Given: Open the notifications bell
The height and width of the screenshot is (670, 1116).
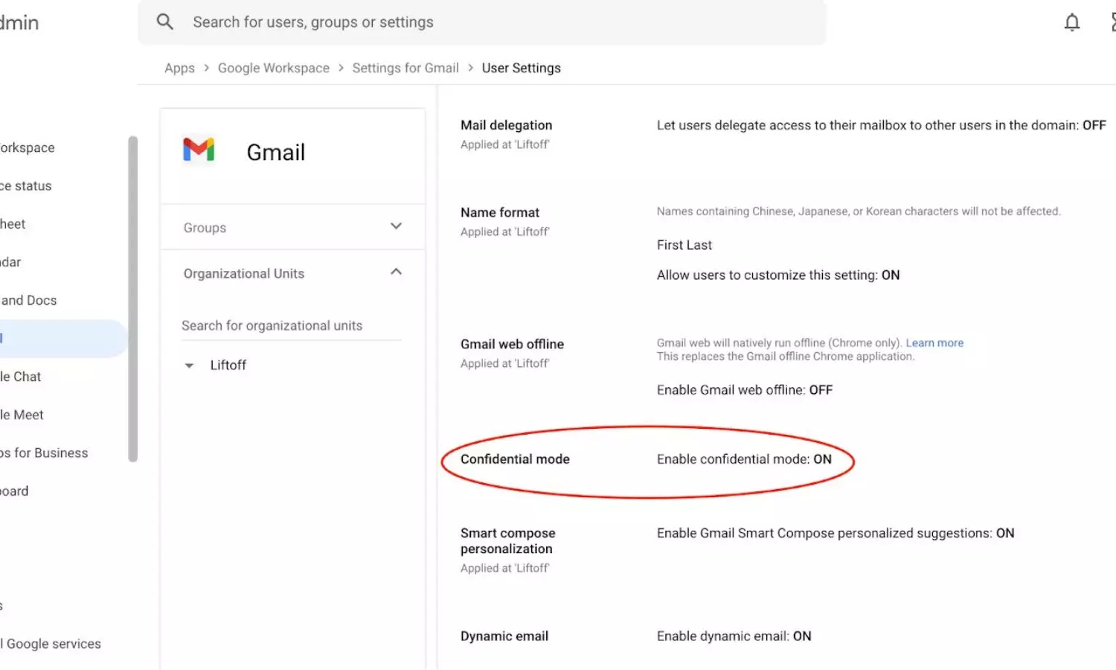Looking at the screenshot, I should [1071, 22].
